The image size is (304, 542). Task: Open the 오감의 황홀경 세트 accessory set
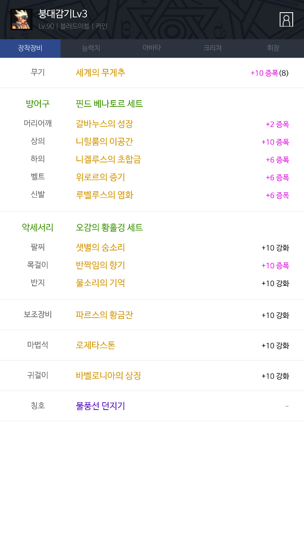(x=109, y=227)
